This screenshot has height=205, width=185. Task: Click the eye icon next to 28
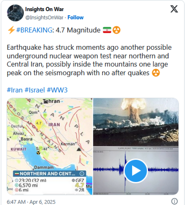[x=77, y=190]
